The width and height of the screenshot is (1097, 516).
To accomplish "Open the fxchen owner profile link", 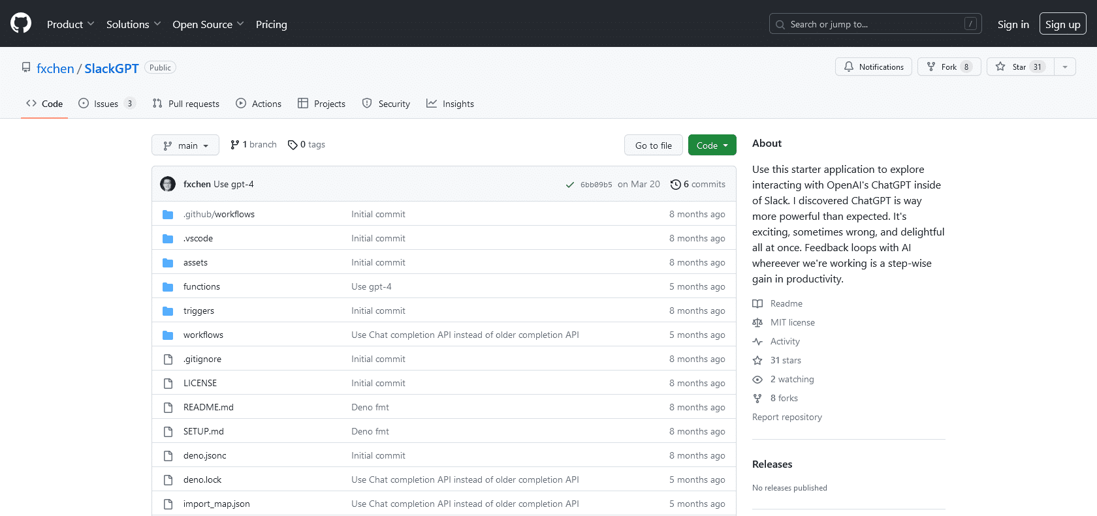I will [x=56, y=68].
